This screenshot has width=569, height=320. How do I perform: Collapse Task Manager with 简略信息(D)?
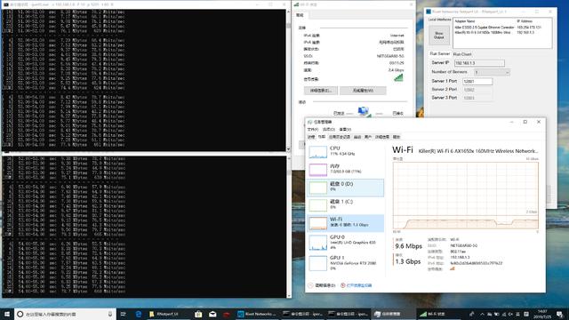[322, 285]
